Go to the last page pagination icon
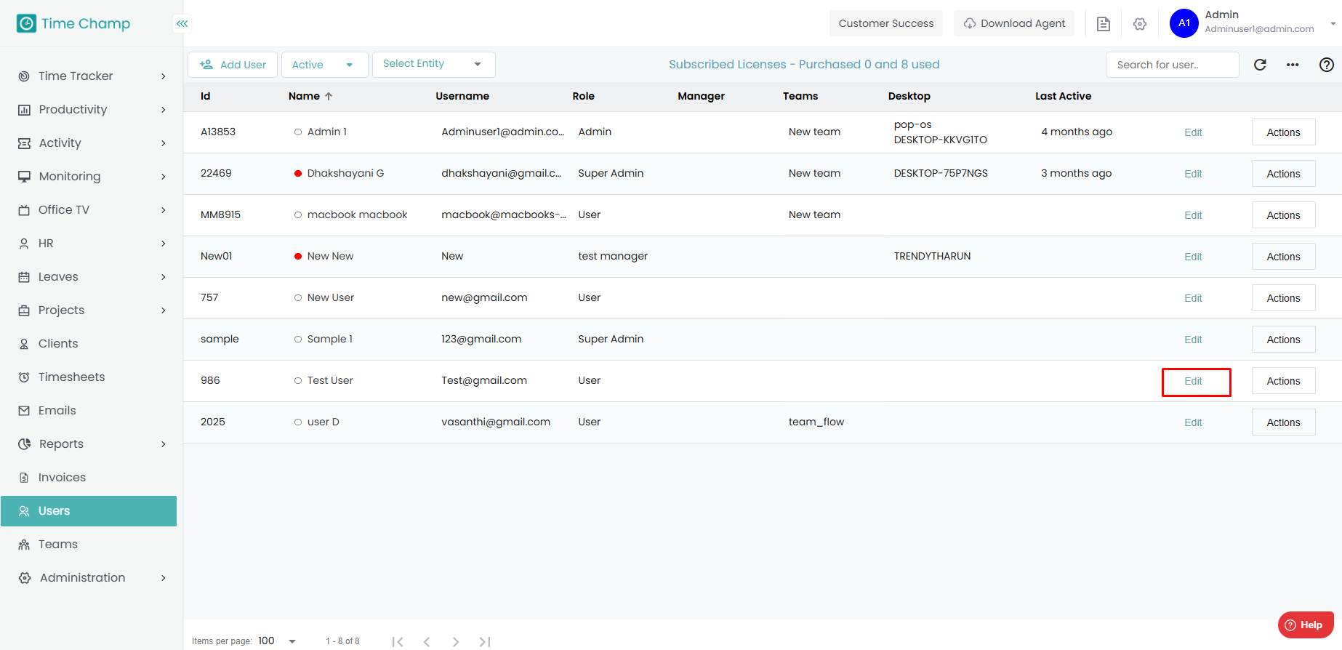The width and height of the screenshot is (1342, 650). click(485, 641)
